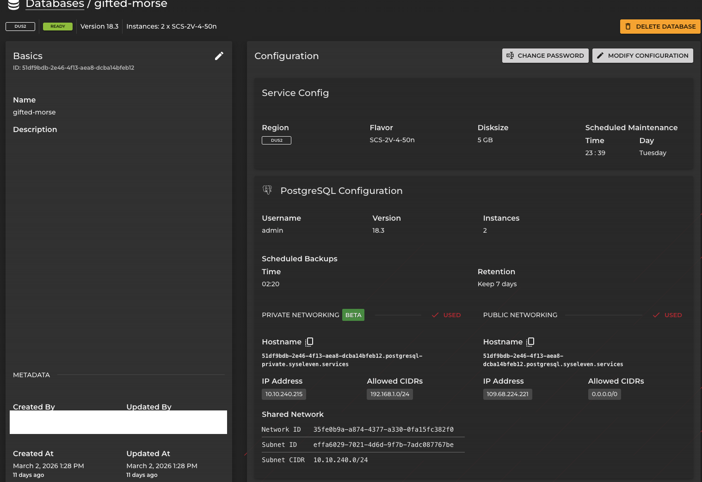Click the 0.0.0.0/0 allowed CIDR chip

click(x=604, y=394)
